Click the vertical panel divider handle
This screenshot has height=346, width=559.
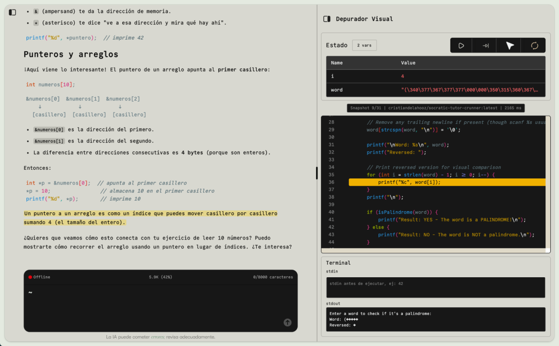point(317,173)
